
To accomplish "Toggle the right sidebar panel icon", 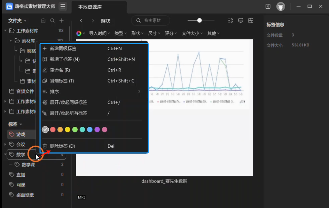I will click(268, 6).
